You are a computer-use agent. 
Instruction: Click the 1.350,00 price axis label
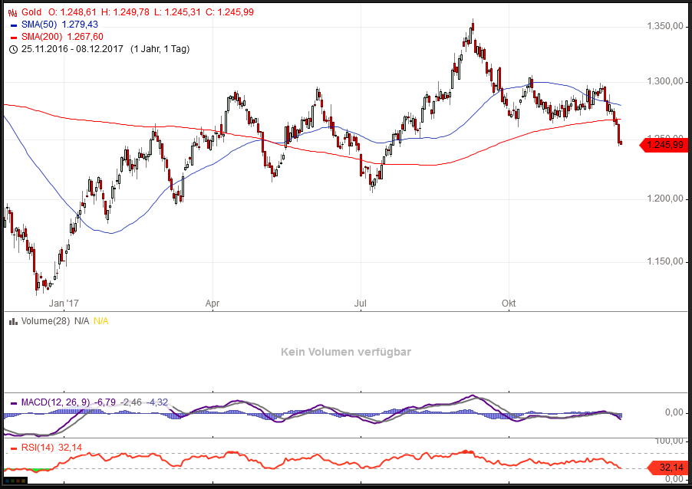(x=665, y=27)
